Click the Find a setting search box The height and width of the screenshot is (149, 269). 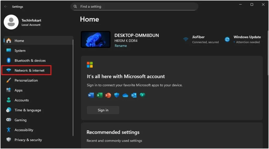pyautogui.click(x=134, y=7)
